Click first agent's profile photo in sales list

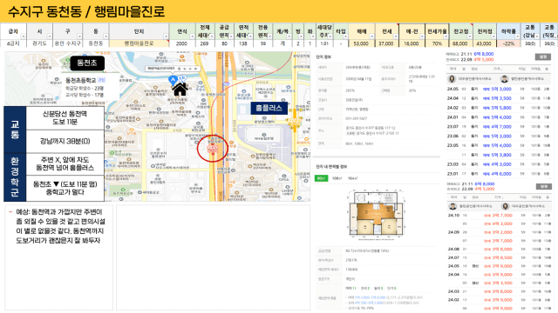coord(452,79)
